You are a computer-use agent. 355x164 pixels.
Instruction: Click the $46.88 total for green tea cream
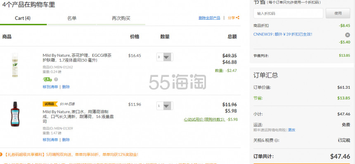coord(230,62)
